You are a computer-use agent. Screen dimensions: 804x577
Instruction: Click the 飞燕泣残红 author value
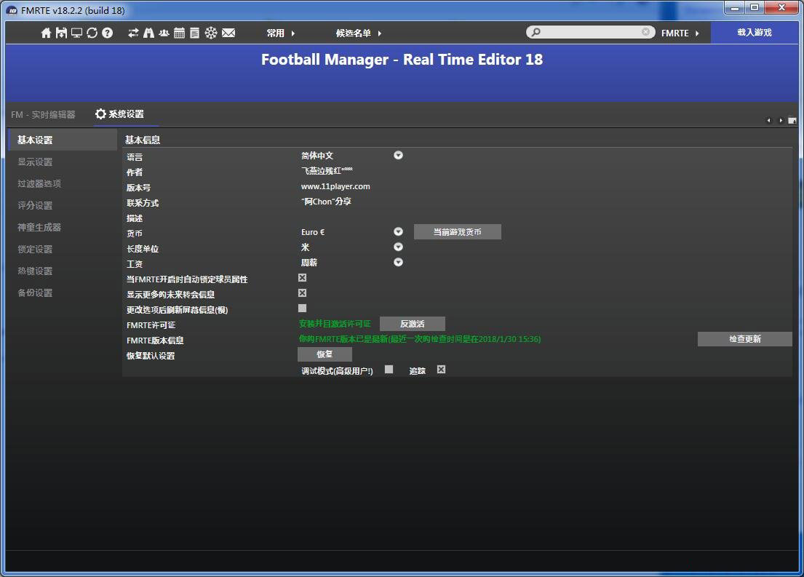coord(327,171)
